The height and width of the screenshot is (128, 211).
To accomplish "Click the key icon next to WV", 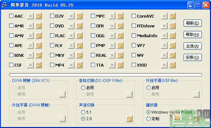I will (x=172, y=55).
